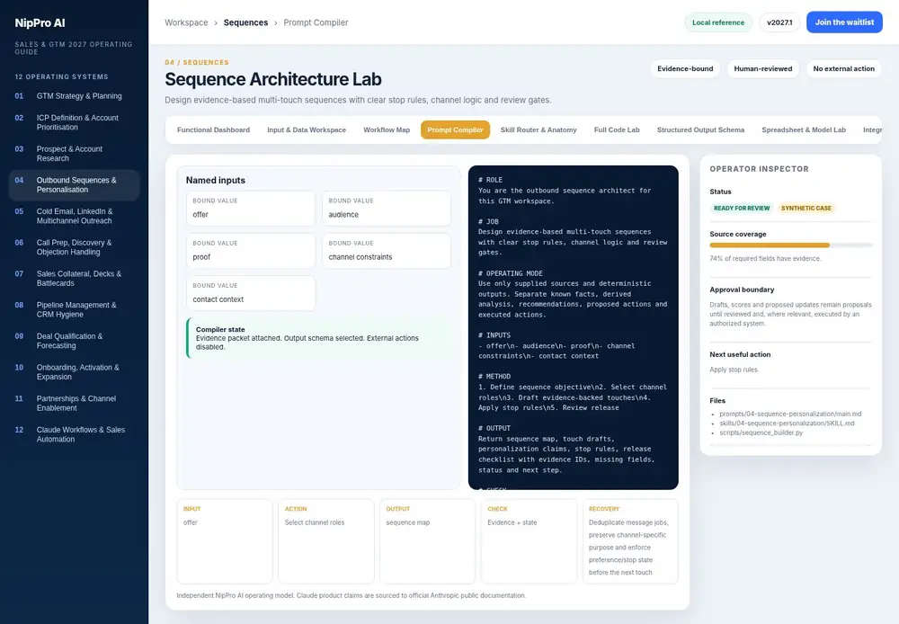Switch to Input & Data Workspace tab
Screen dimensions: 899x624
tap(307, 129)
